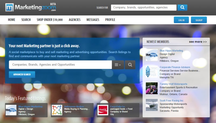Click the 'Today's Featured Listings' heading

tap(25, 98)
